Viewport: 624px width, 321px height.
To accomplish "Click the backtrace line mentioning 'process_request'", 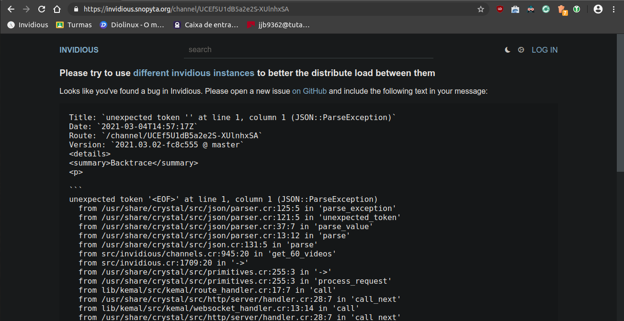I will 235,281.
